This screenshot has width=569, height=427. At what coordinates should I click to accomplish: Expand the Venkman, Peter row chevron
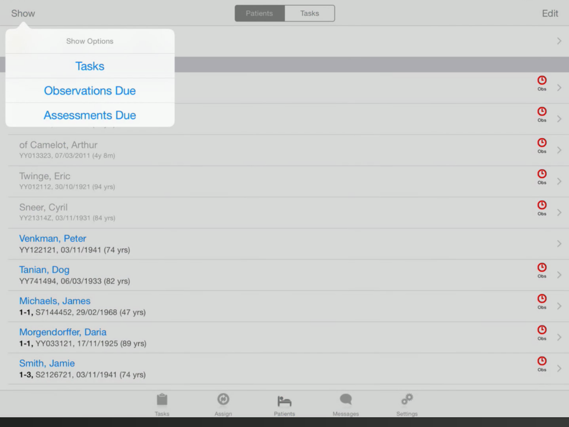point(559,244)
